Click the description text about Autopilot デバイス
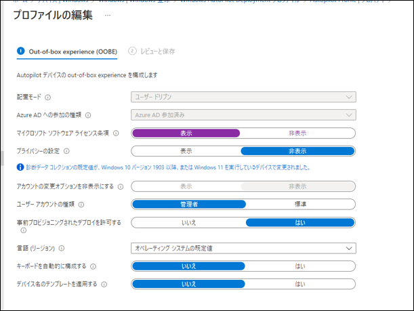 coord(87,75)
